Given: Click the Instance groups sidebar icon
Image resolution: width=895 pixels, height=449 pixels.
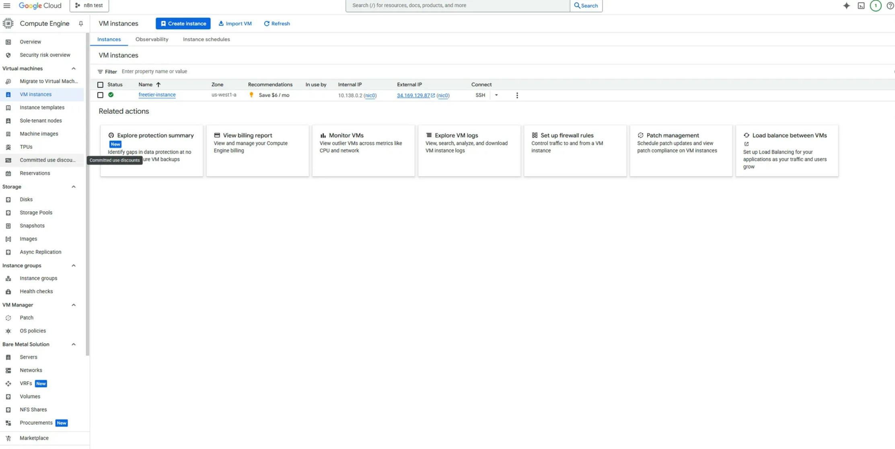Looking at the screenshot, I should (8, 278).
